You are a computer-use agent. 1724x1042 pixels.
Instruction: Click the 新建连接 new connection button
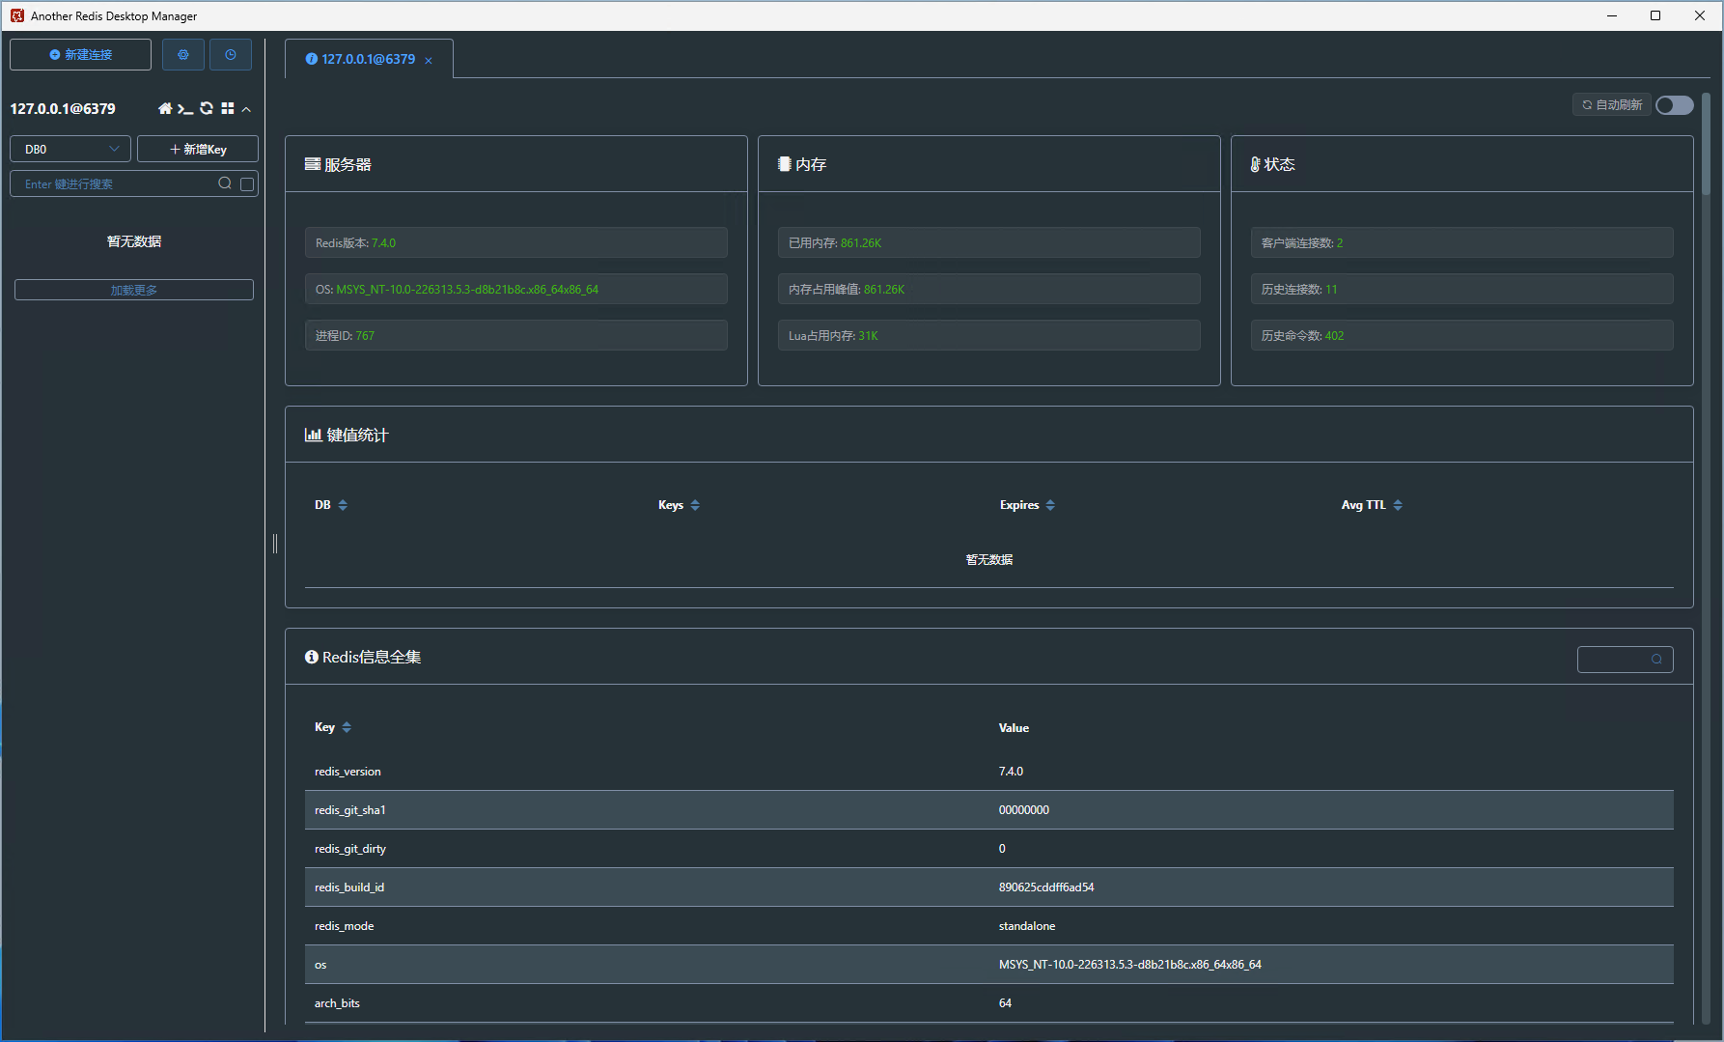coord(81,55)
